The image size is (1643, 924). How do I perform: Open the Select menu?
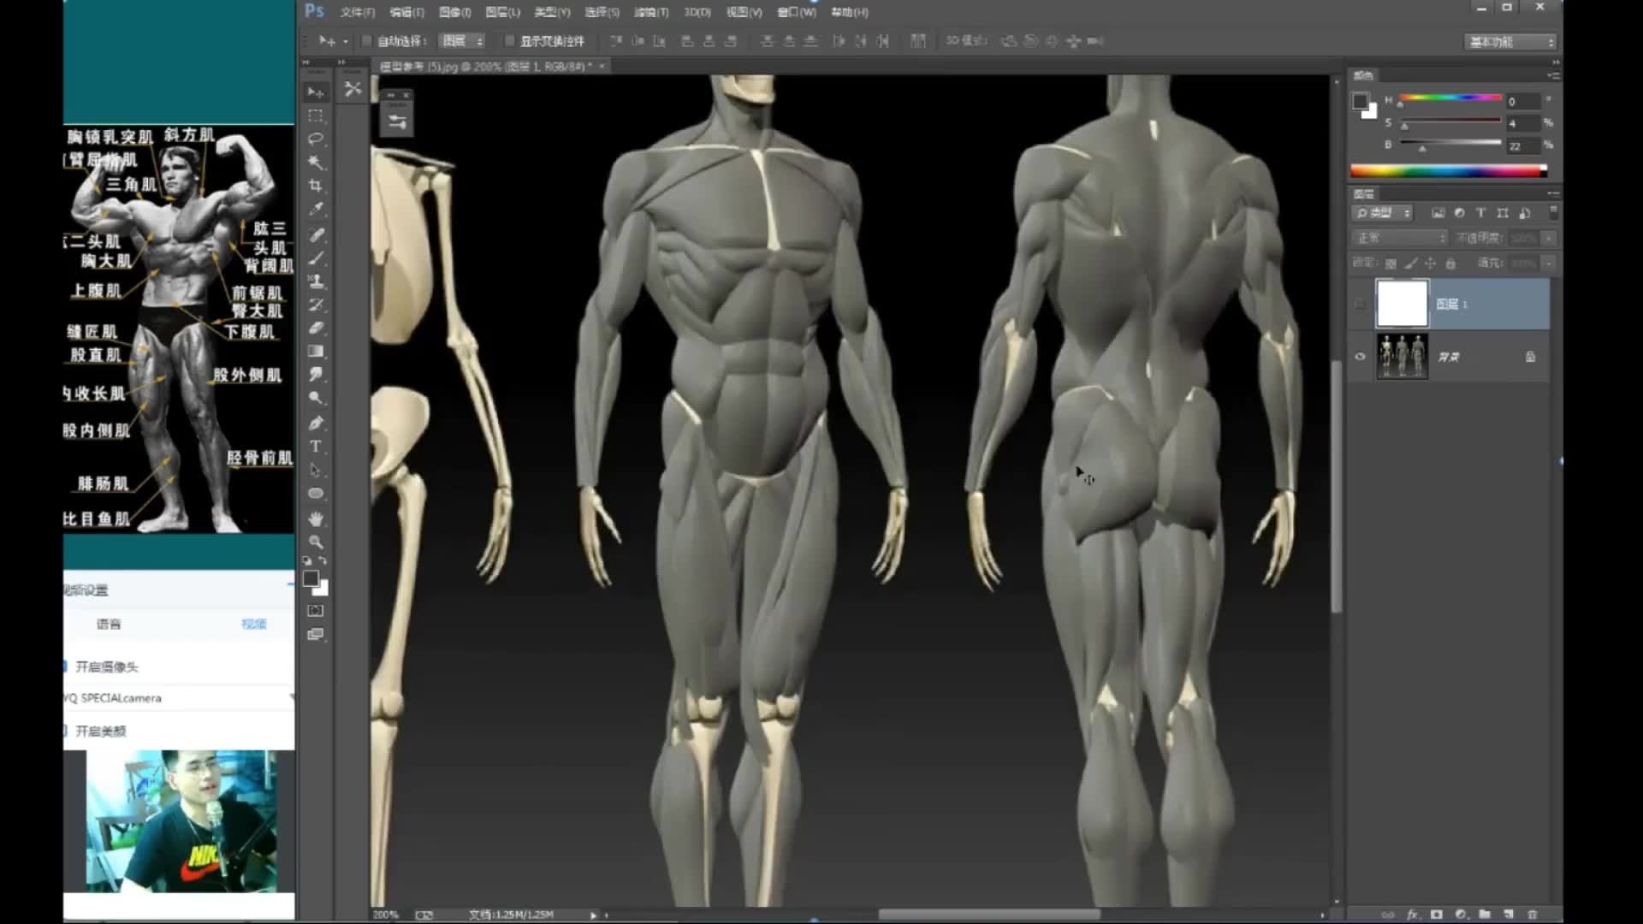602,12
